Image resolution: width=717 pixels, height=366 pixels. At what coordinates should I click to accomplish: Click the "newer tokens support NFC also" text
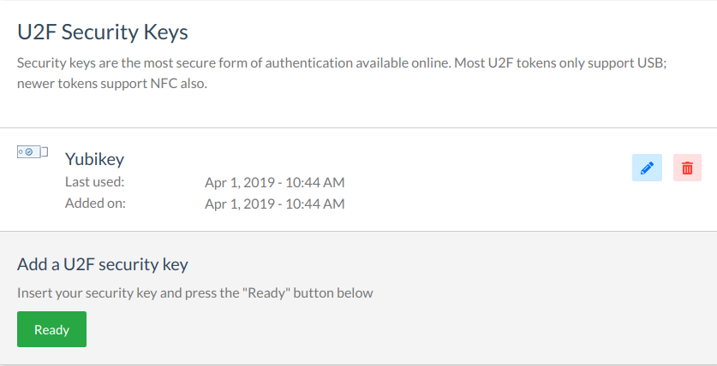click(x=111, y=85)
